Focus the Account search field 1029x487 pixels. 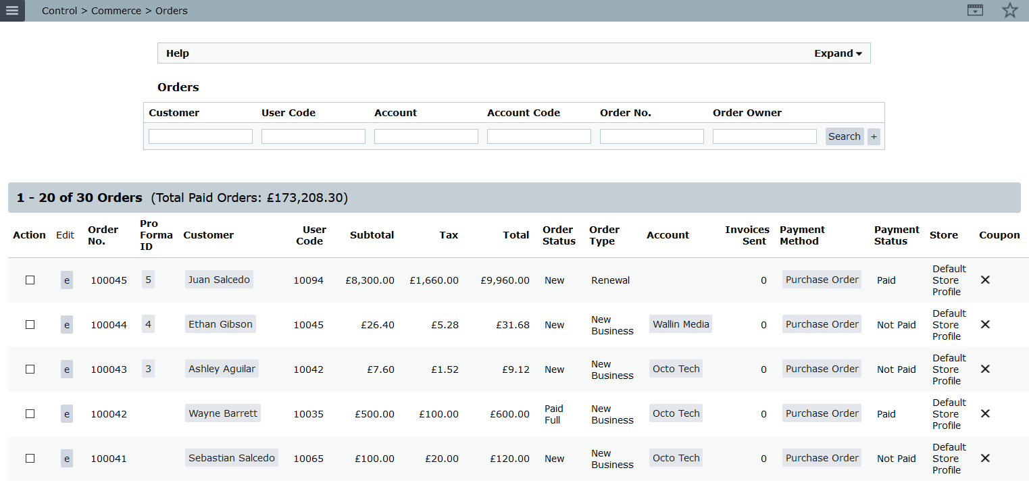coord(426,136)
